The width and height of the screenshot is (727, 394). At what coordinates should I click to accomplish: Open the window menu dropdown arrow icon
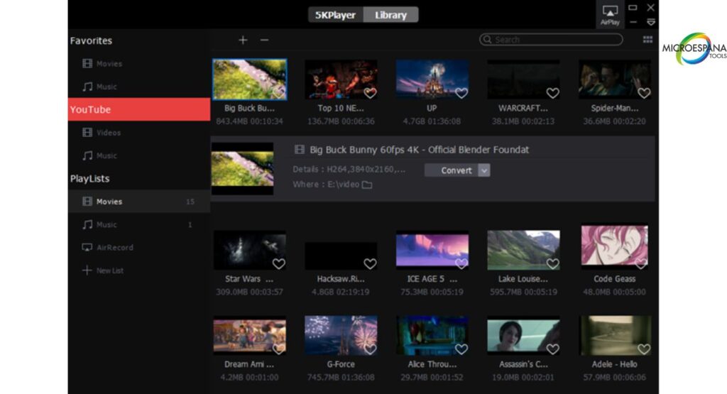coord(651,23)
